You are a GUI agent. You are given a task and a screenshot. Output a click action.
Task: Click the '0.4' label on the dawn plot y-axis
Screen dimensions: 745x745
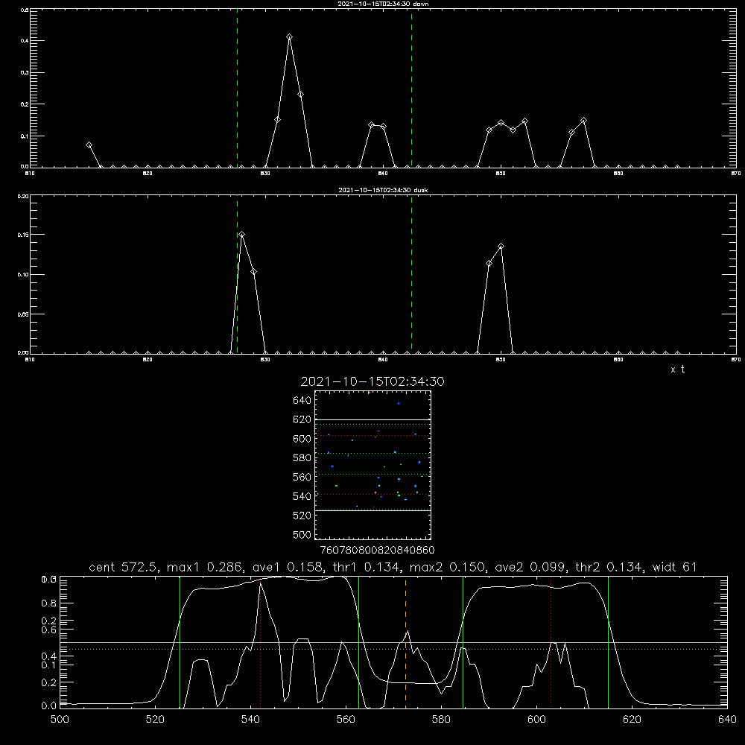(x=25, y=41)
